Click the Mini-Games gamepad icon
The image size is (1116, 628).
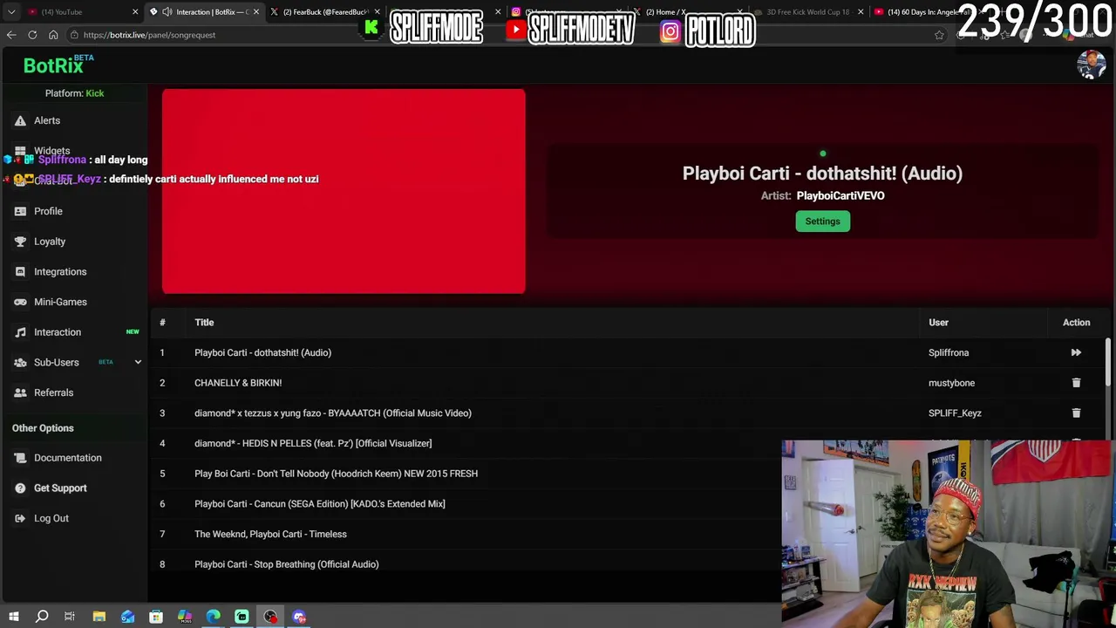coord(20,302)
